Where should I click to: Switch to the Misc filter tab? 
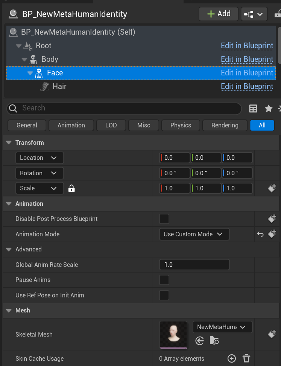[144, 126]
